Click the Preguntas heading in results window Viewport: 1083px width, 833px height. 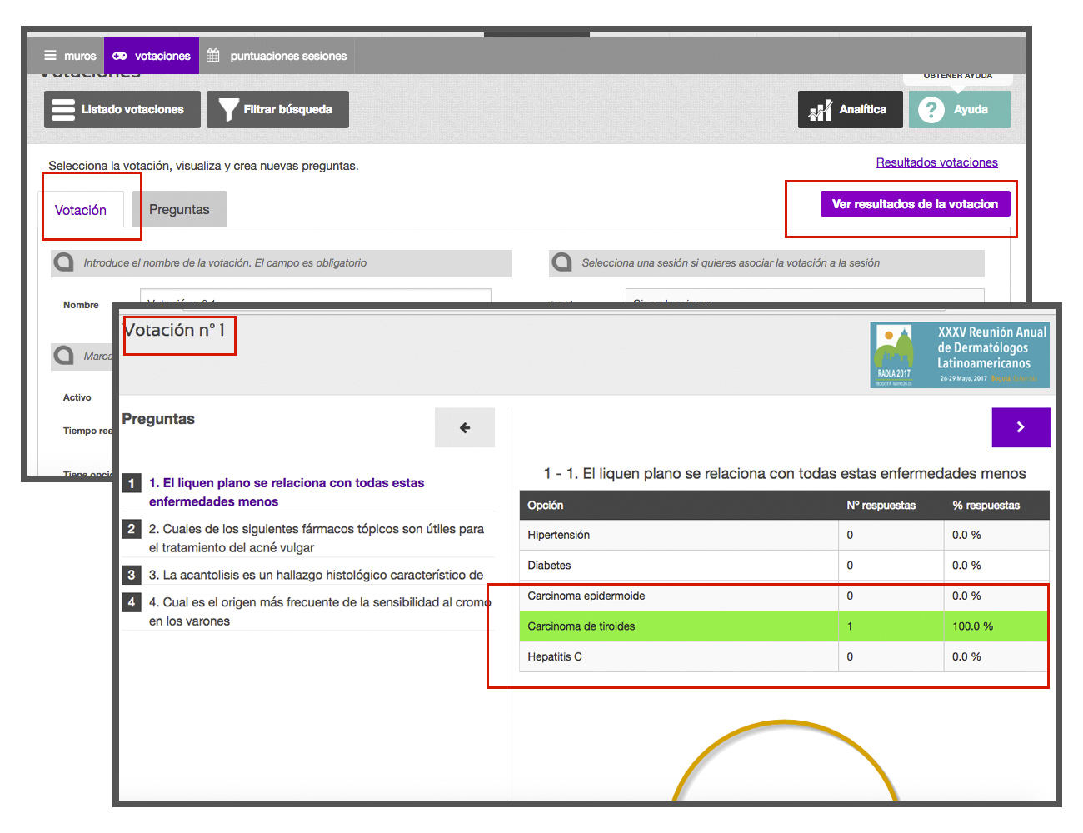(x=158, y=419)
